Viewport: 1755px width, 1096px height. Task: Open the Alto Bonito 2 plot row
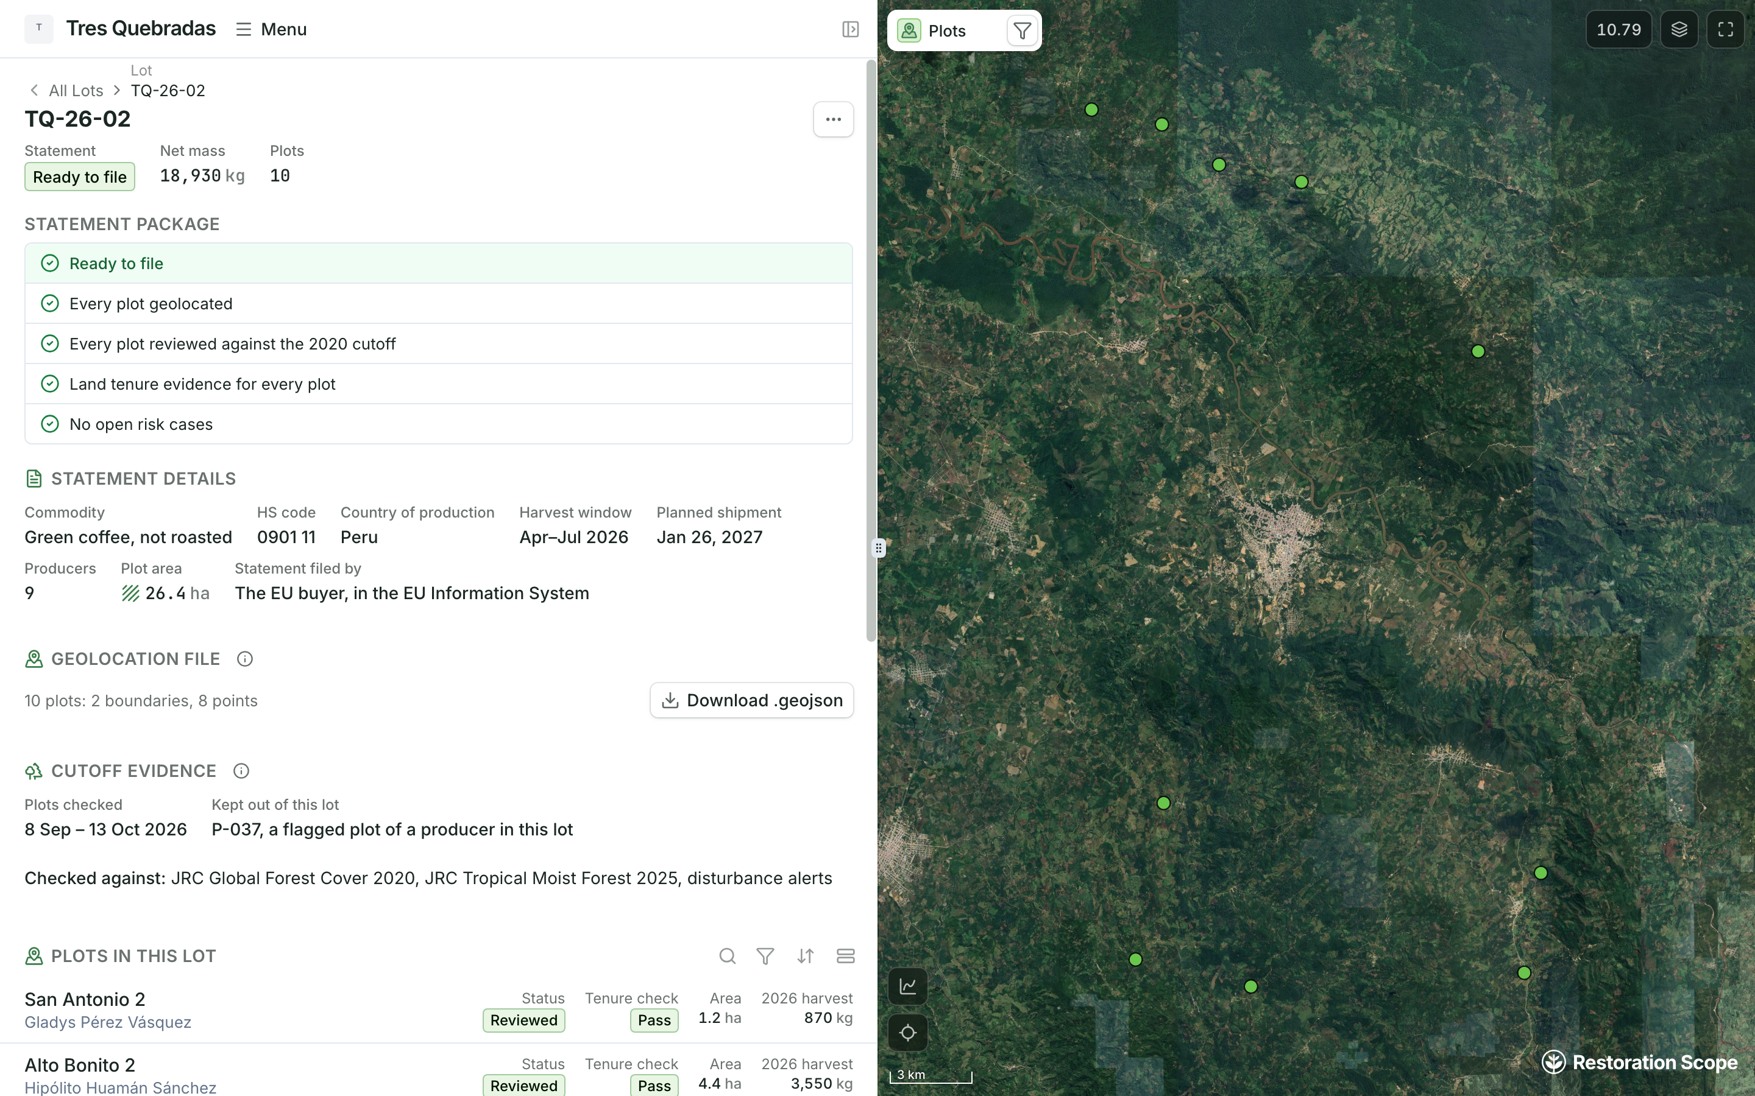(438, 1070)
